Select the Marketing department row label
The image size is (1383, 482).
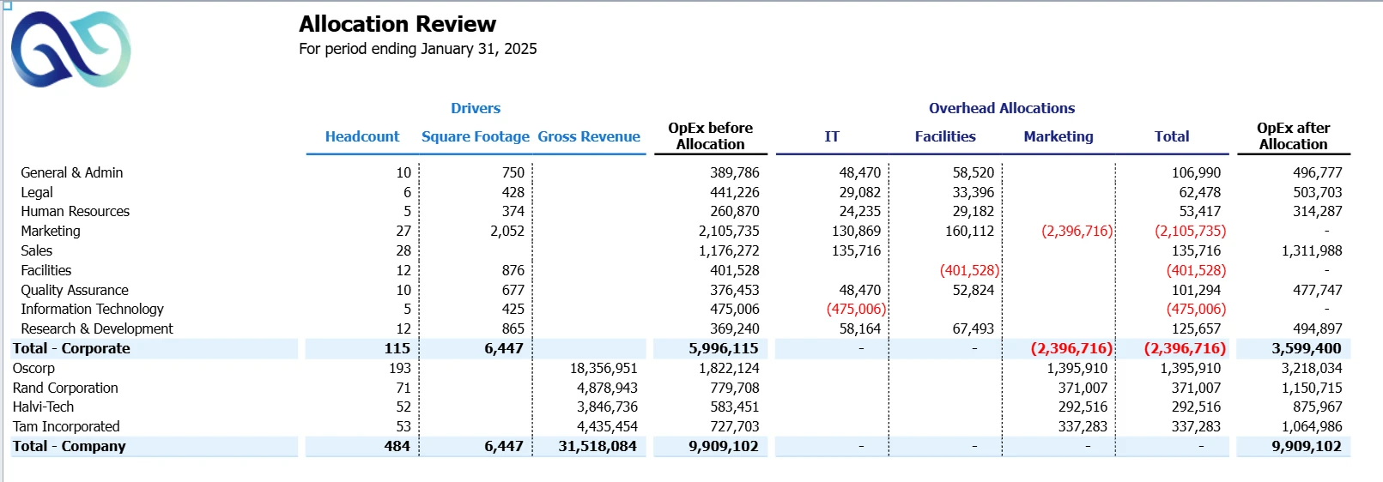click(51, 231)
